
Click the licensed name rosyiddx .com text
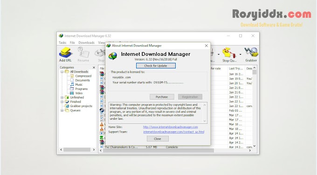pos(122,77)
